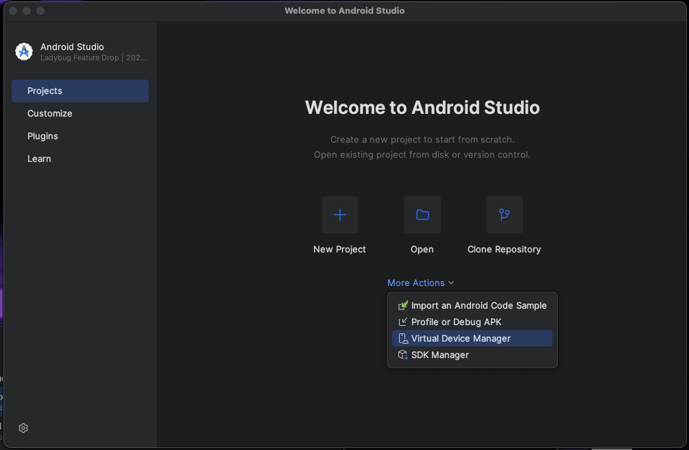Click the Virtual Device Manager phone icon
The image size is (689, 450).
click(403, 338)
